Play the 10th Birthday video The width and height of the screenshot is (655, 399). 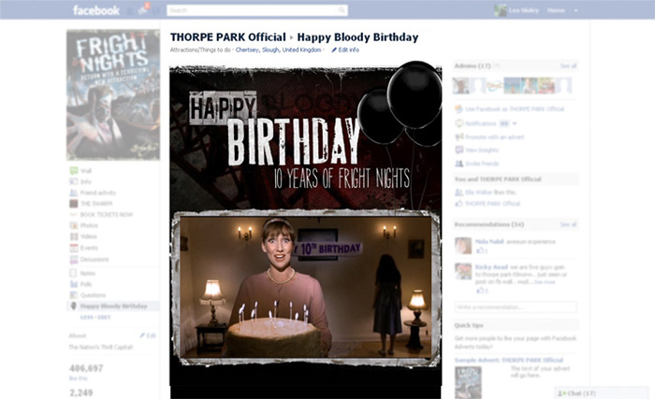(x=305, y=287)
